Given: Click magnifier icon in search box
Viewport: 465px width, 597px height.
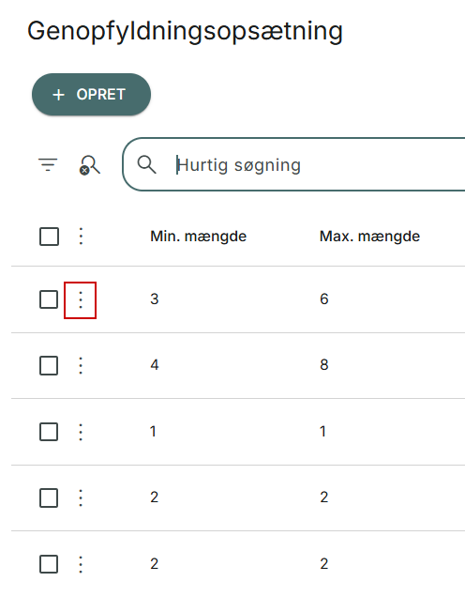Looking at the screenshot, I should coord(147,164).
